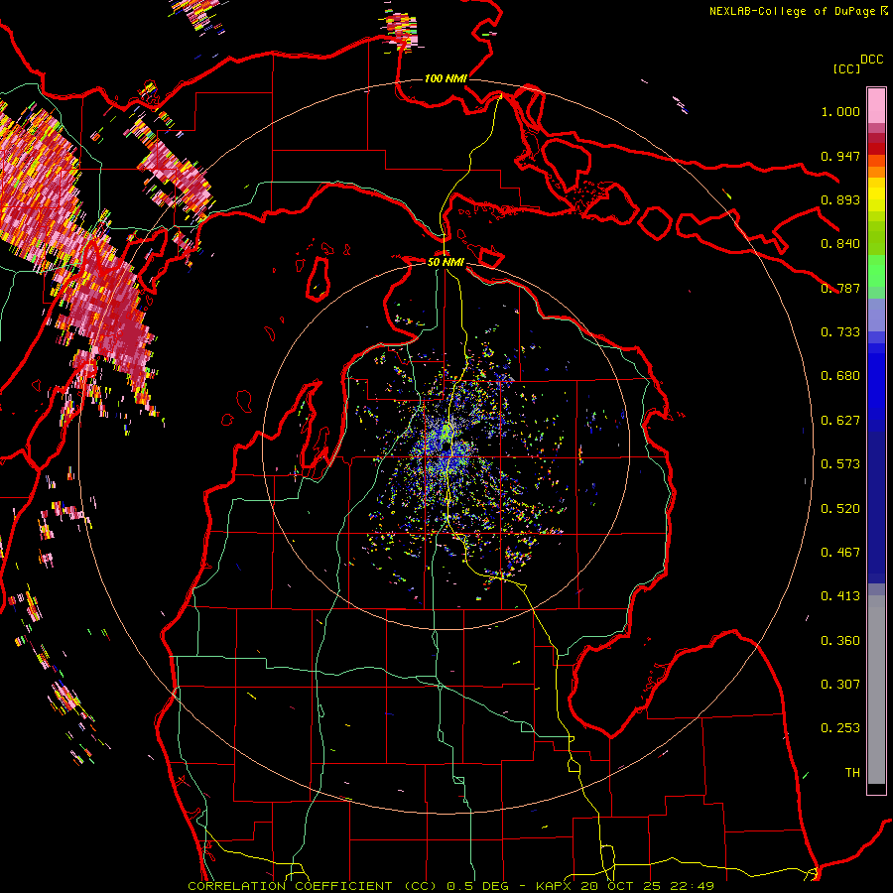Click the TH threshold legend label

pyautogui.click(x=852, y=773)
